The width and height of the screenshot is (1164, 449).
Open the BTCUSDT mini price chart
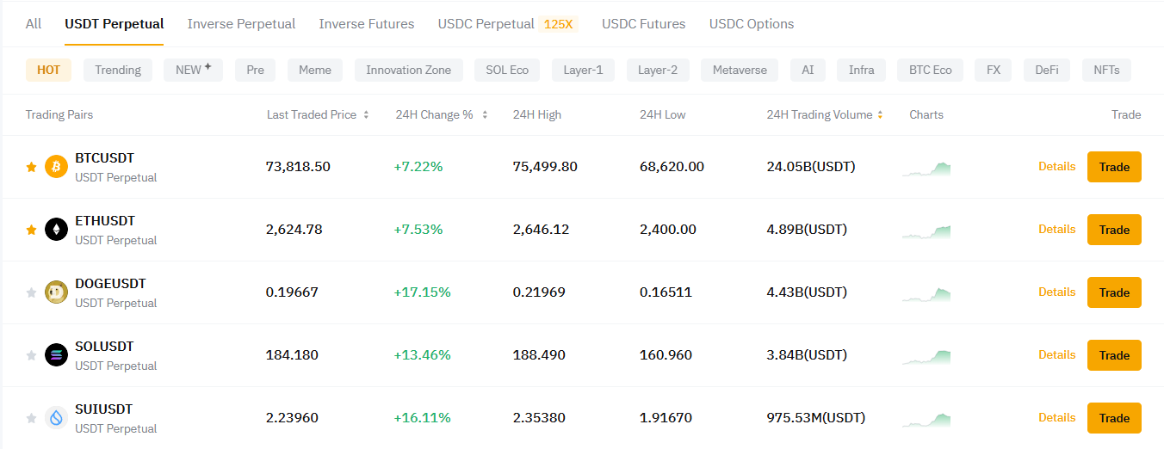[926, 168]
